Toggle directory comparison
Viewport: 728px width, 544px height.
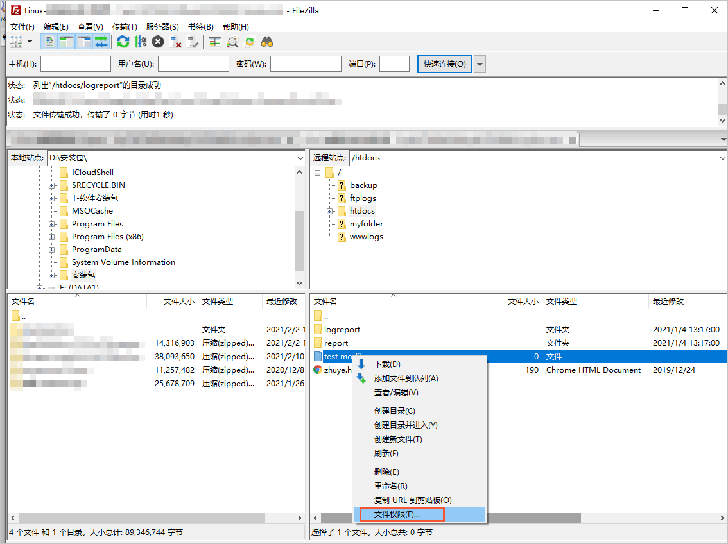pos(232,42)
